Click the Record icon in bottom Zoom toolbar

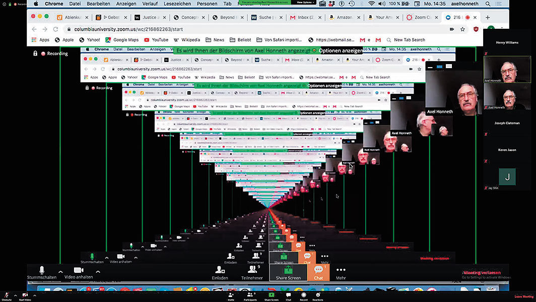304,296
